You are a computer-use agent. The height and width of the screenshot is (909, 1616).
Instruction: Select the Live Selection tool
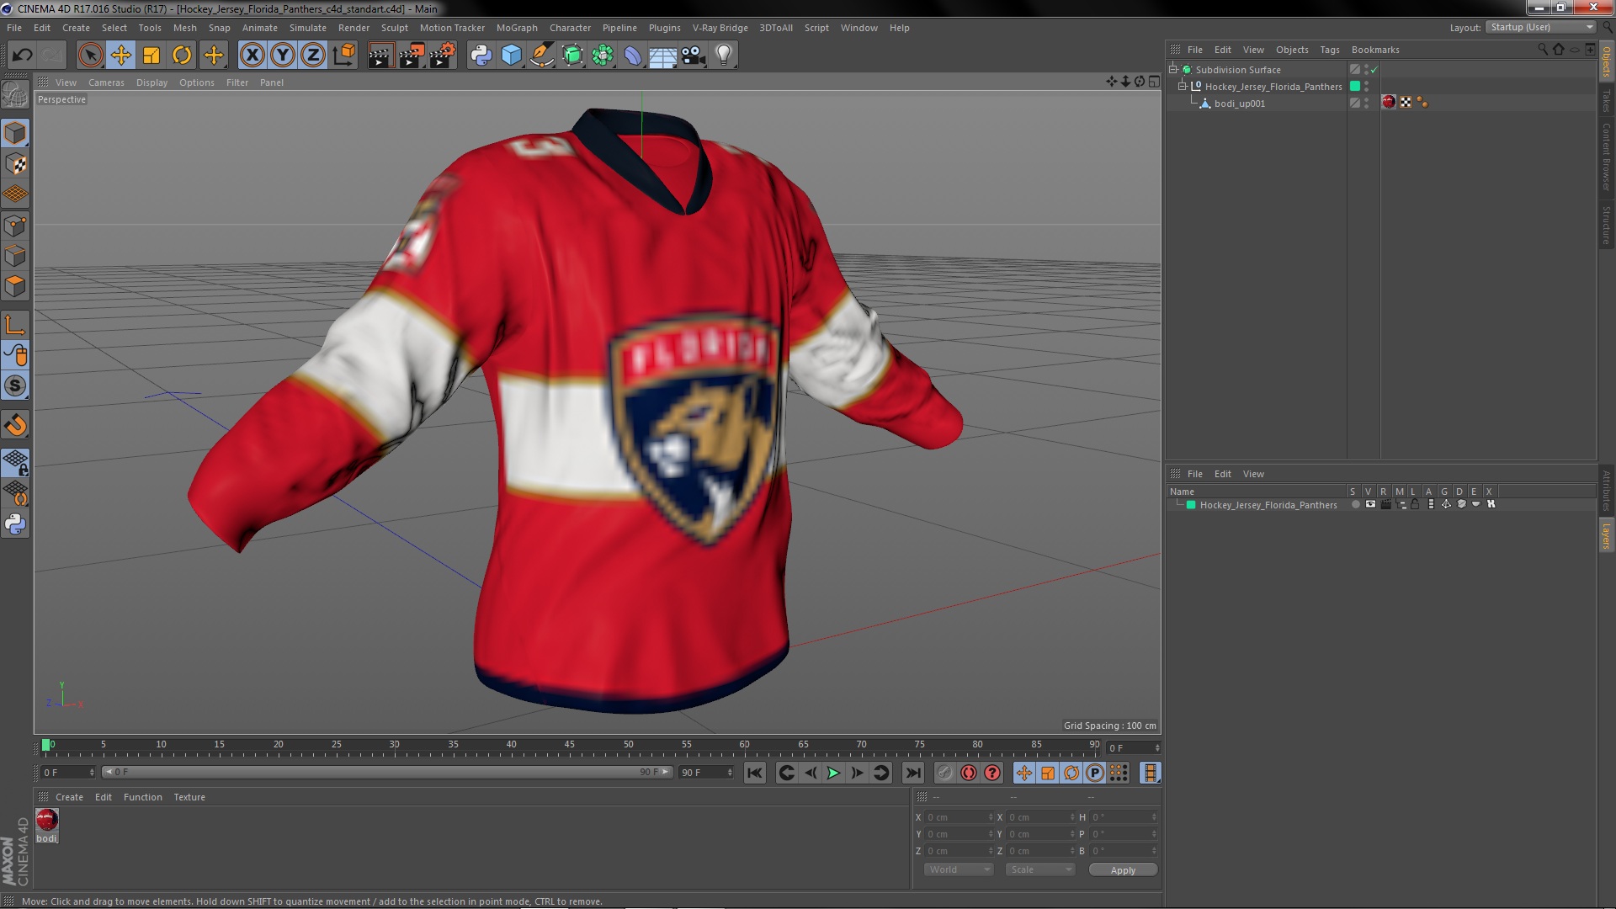90,56
